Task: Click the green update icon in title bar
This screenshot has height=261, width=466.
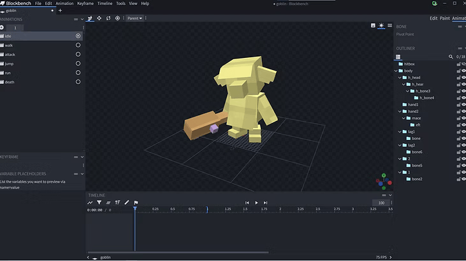Action: pyautogui.click(x=435, y=4)
